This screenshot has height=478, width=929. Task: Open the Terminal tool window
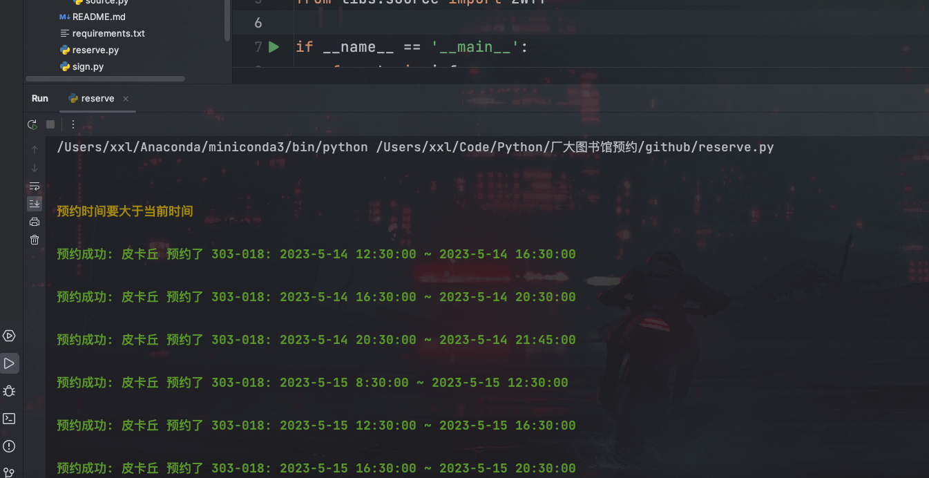click(x=9, y=419)
